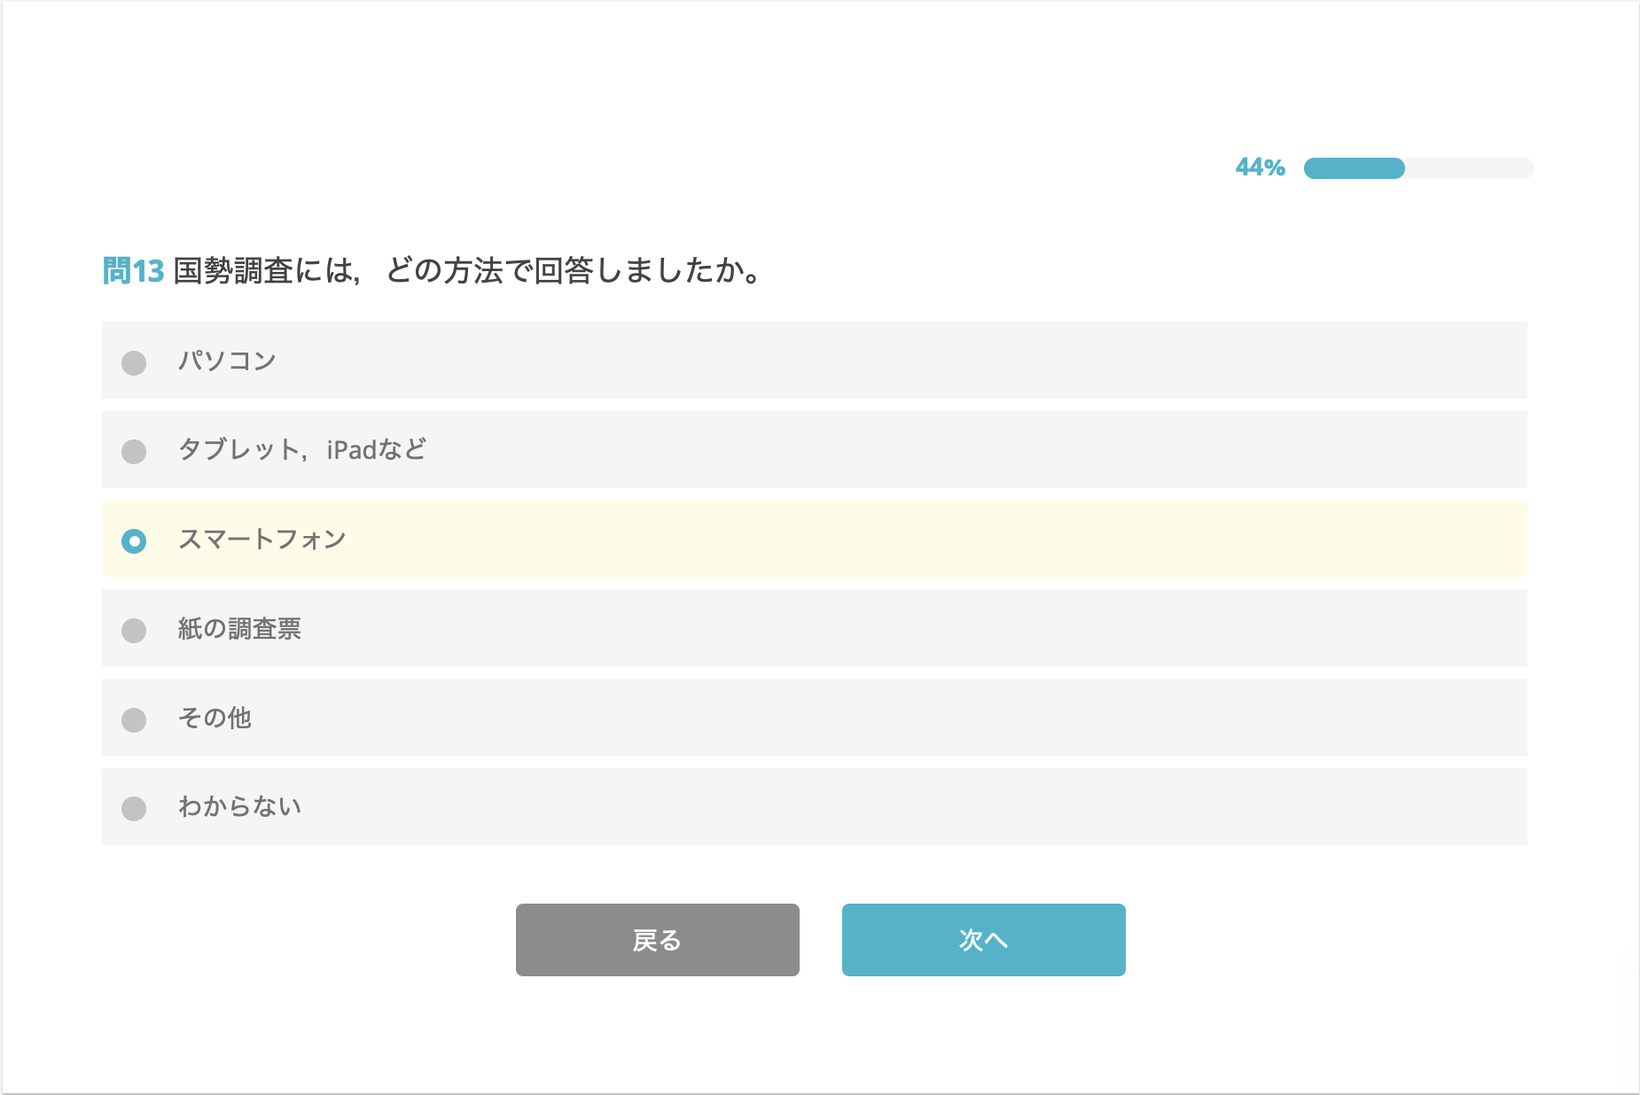Select the その他 radio button

pos(134,720)
